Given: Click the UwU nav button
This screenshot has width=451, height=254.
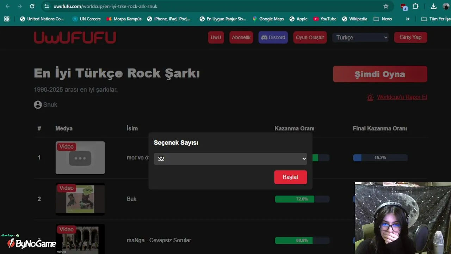Looking at the screenshot, I should pos(216,37).
